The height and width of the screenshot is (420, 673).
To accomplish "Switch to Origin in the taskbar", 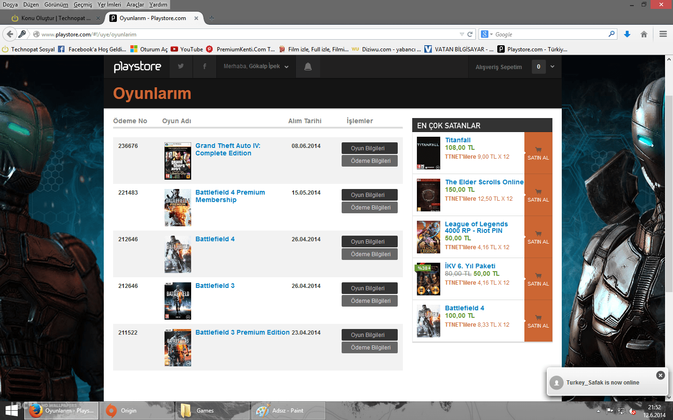I will point(137,411).
